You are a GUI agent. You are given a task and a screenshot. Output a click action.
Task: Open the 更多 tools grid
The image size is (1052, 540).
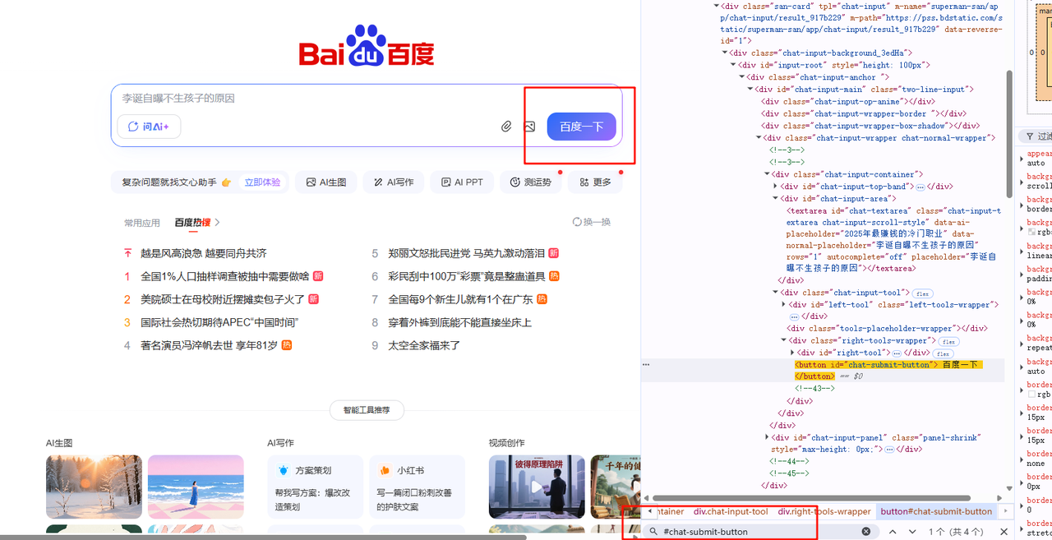[x=596, y=182]
